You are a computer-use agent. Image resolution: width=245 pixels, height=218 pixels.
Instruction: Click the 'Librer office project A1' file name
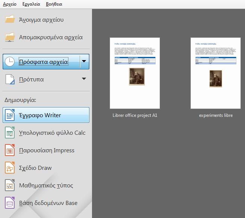(135, 115)
